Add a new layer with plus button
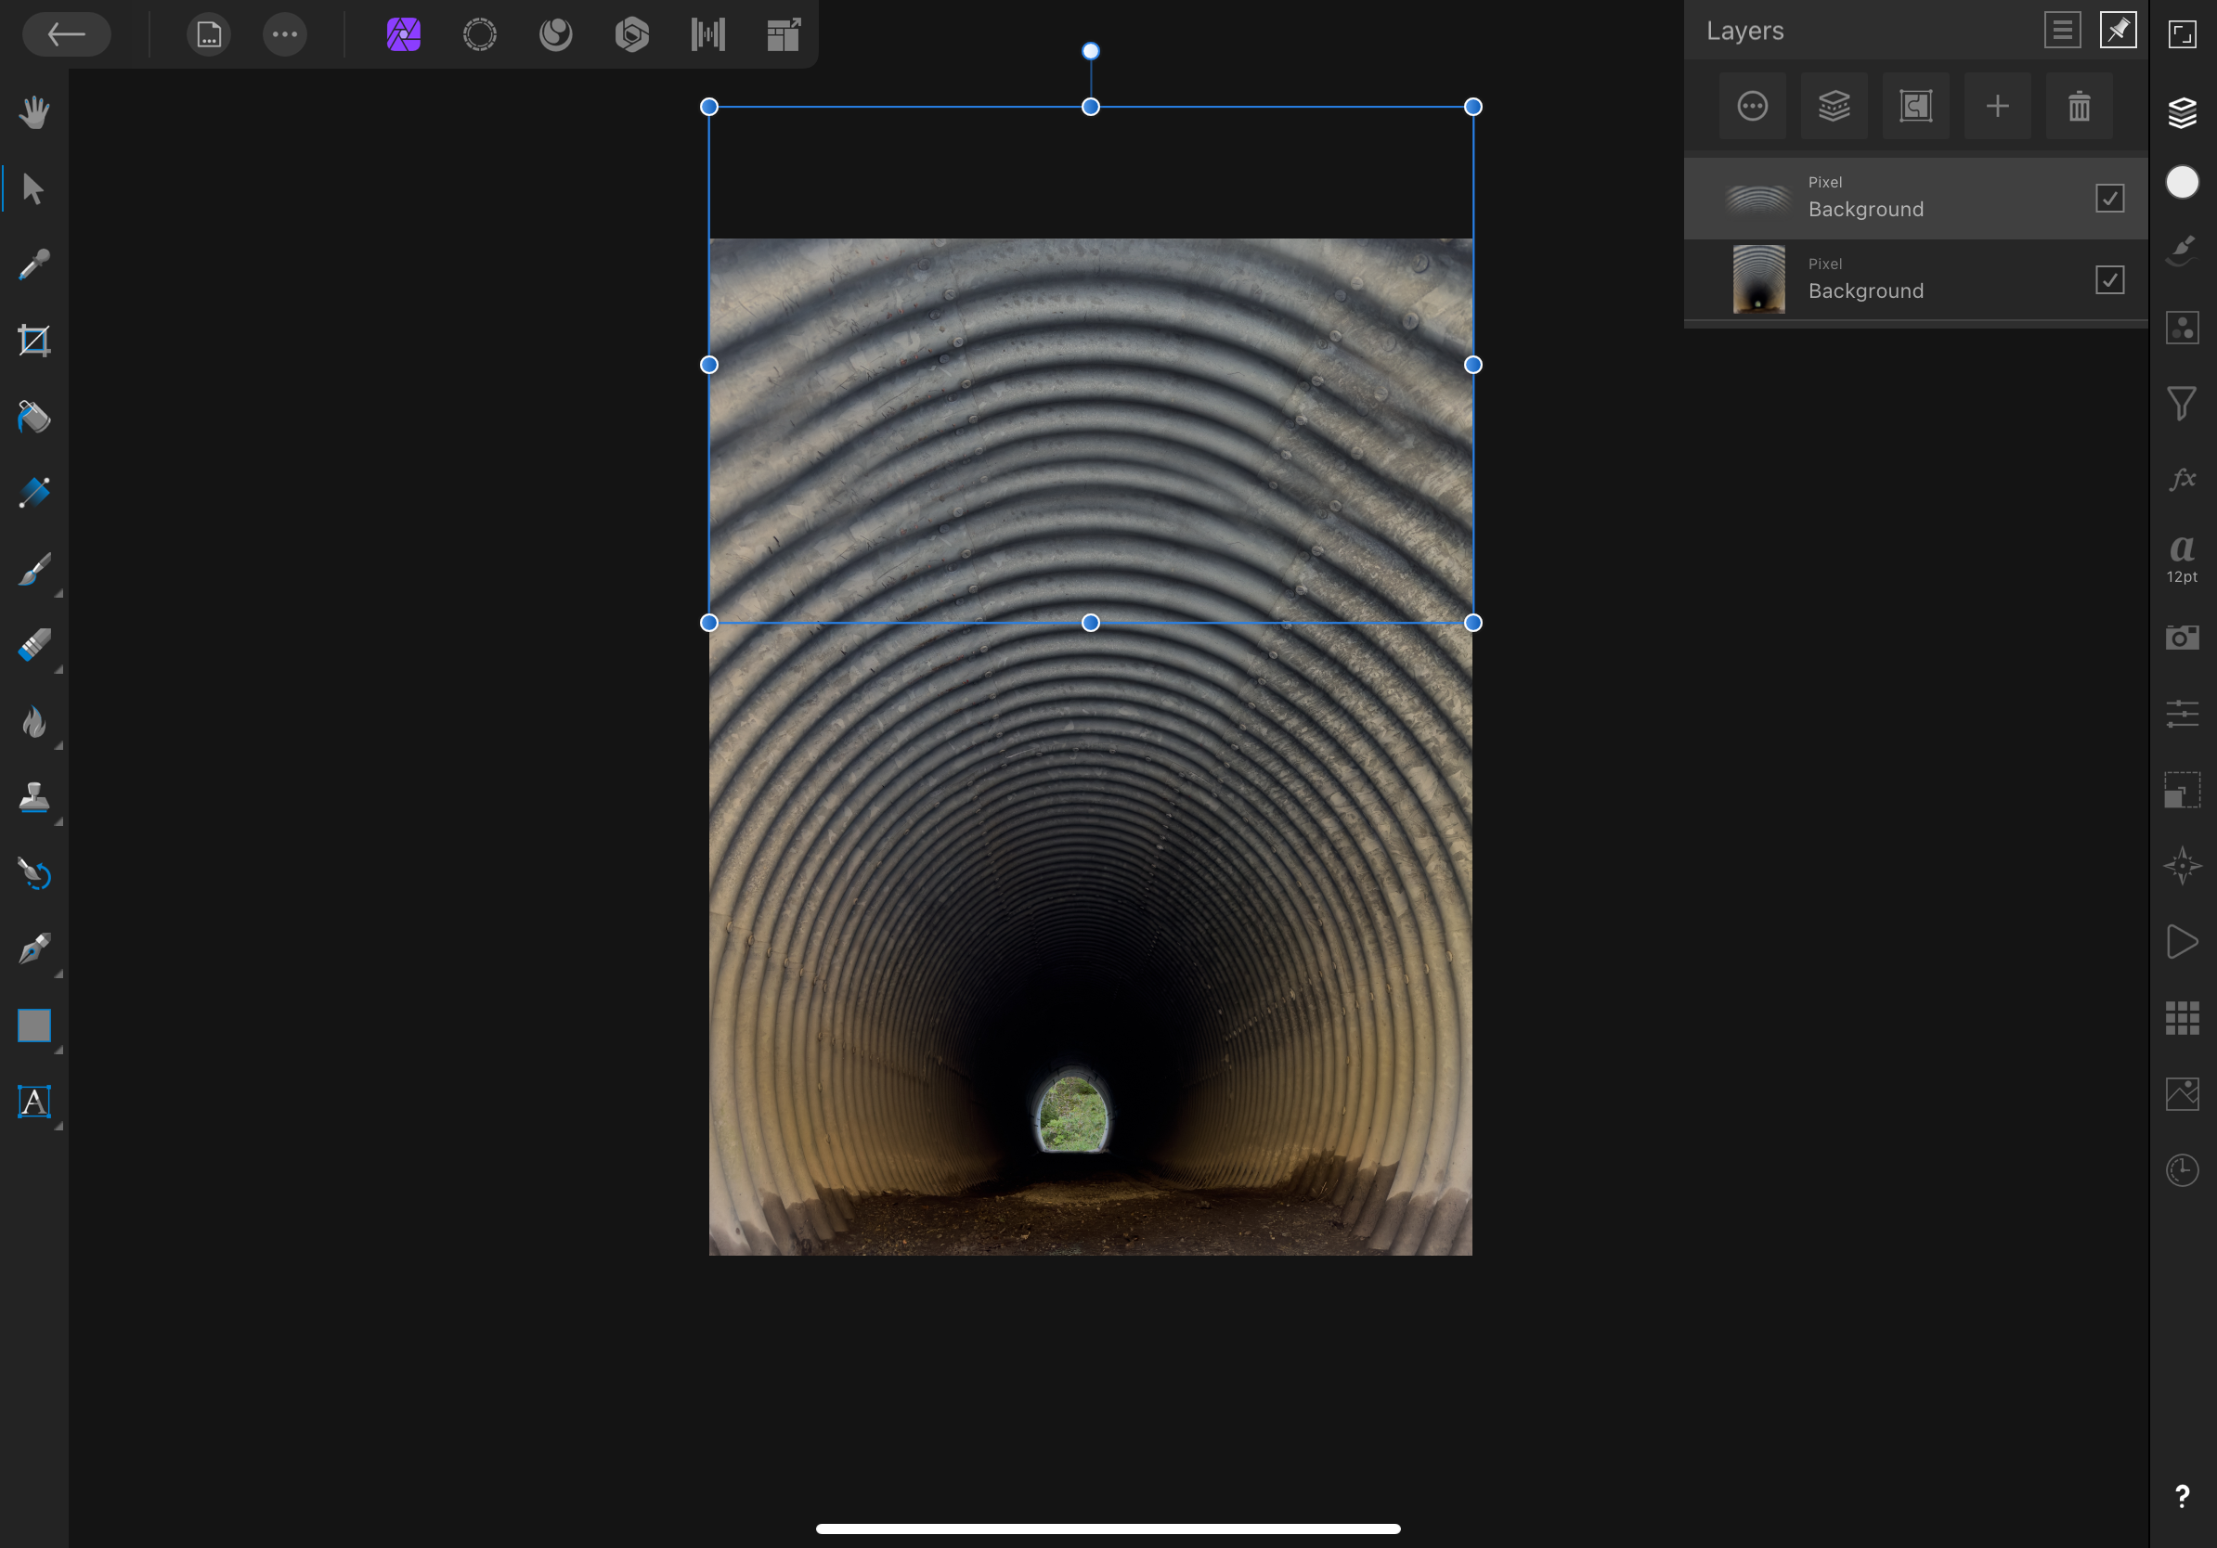The width and height of the screenshot is (2217, 1548). click(x=1997, y=106)
